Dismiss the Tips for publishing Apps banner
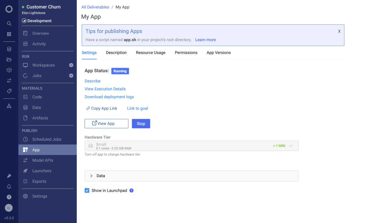 [x=339, y=31]
